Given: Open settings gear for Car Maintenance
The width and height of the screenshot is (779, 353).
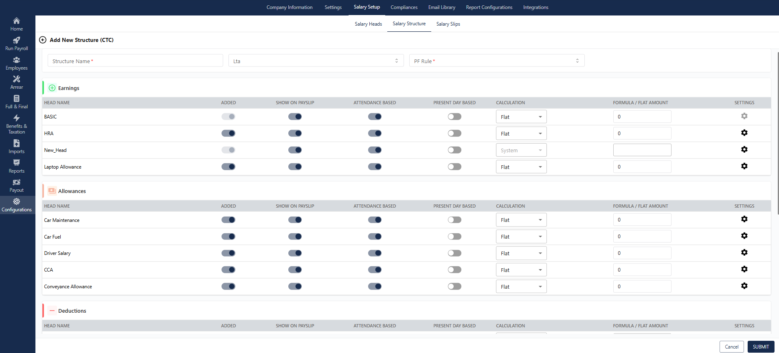Looking at the screenshot, I should [x=744, y=219].
